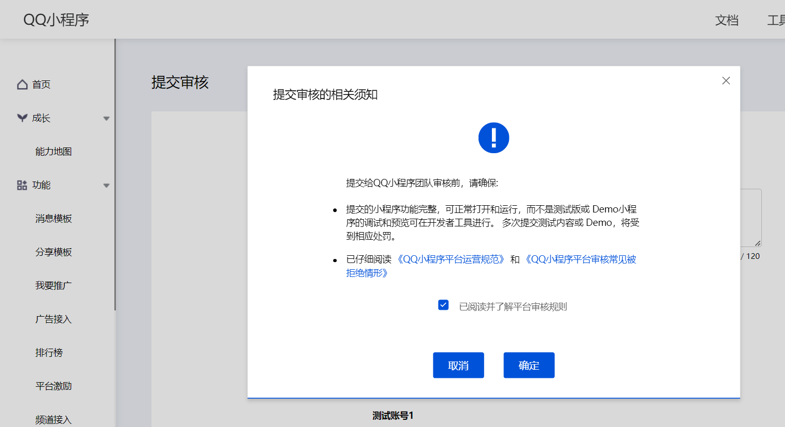Open 平台激励 in the sidebar
Image resolution: width=785 pixels, height=427 pixels.
click(x=54, y=386)
